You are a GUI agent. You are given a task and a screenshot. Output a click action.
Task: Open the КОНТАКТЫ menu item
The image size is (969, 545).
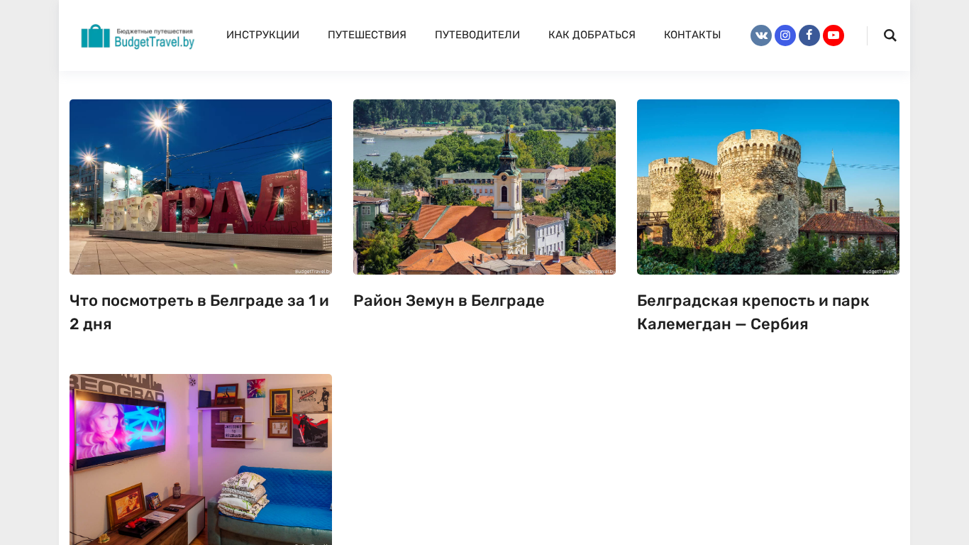point(692,35)
